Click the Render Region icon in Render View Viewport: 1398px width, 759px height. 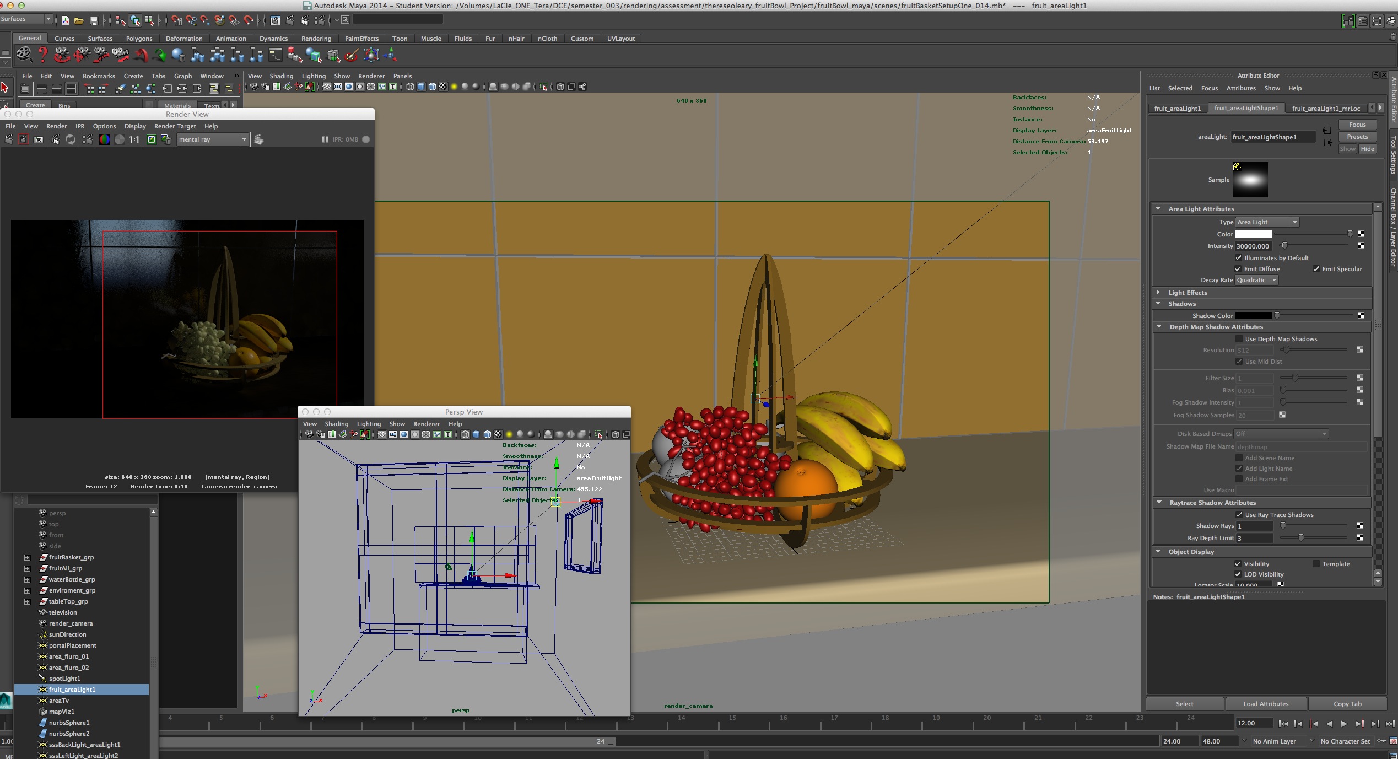[x=23, y=139]
